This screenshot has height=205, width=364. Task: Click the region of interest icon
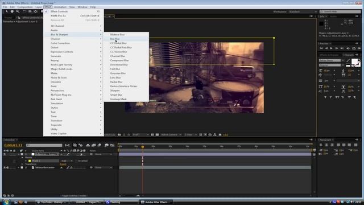(x=152, y=134)
